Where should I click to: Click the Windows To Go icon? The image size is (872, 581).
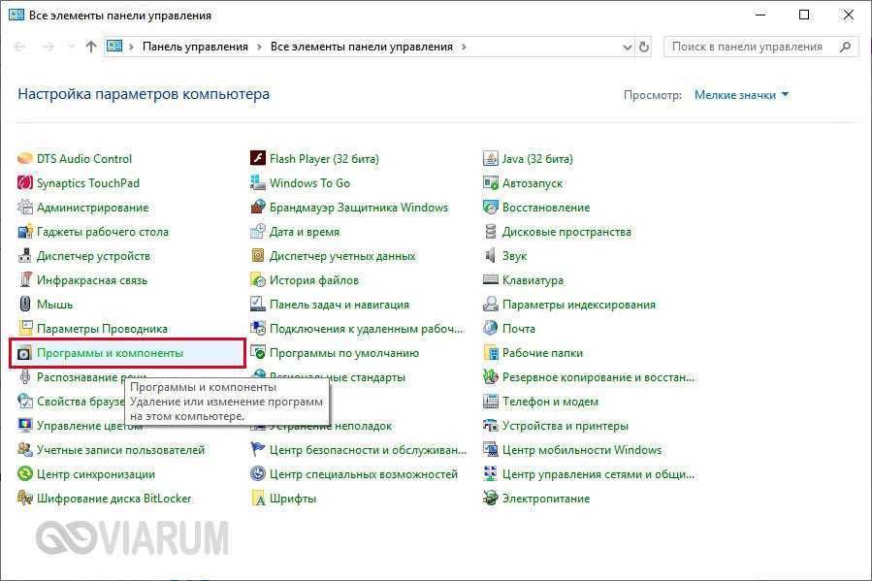pyautogui.click(x=258, y=183)
